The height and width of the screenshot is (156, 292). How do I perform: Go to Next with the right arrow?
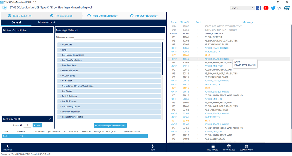point(153,146)
